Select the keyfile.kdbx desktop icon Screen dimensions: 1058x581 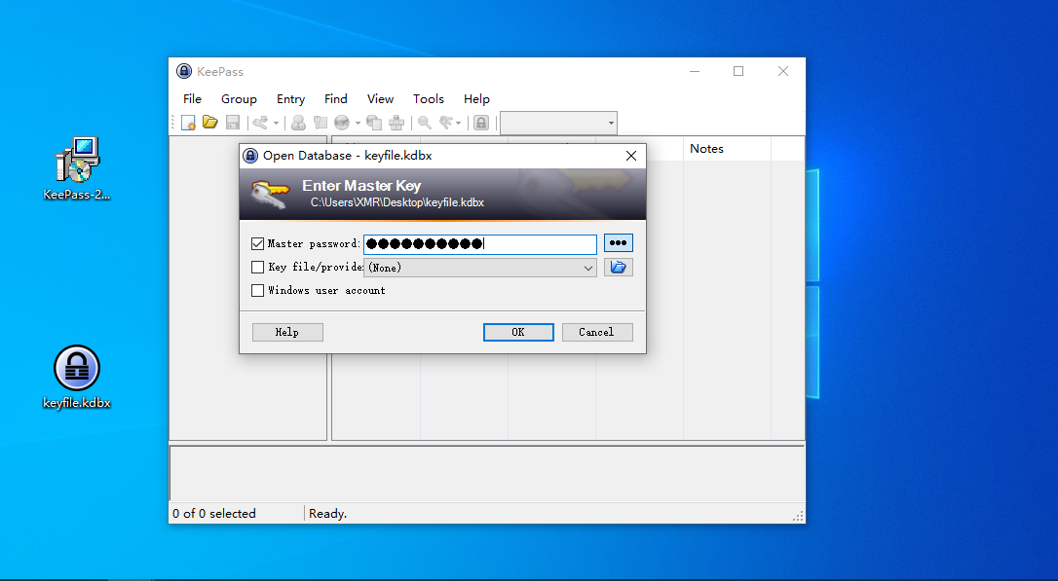77,378
